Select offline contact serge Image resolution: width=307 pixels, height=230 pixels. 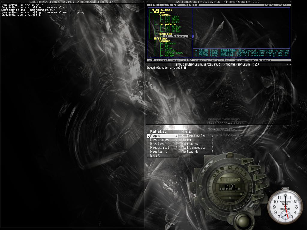pos(169,55)
